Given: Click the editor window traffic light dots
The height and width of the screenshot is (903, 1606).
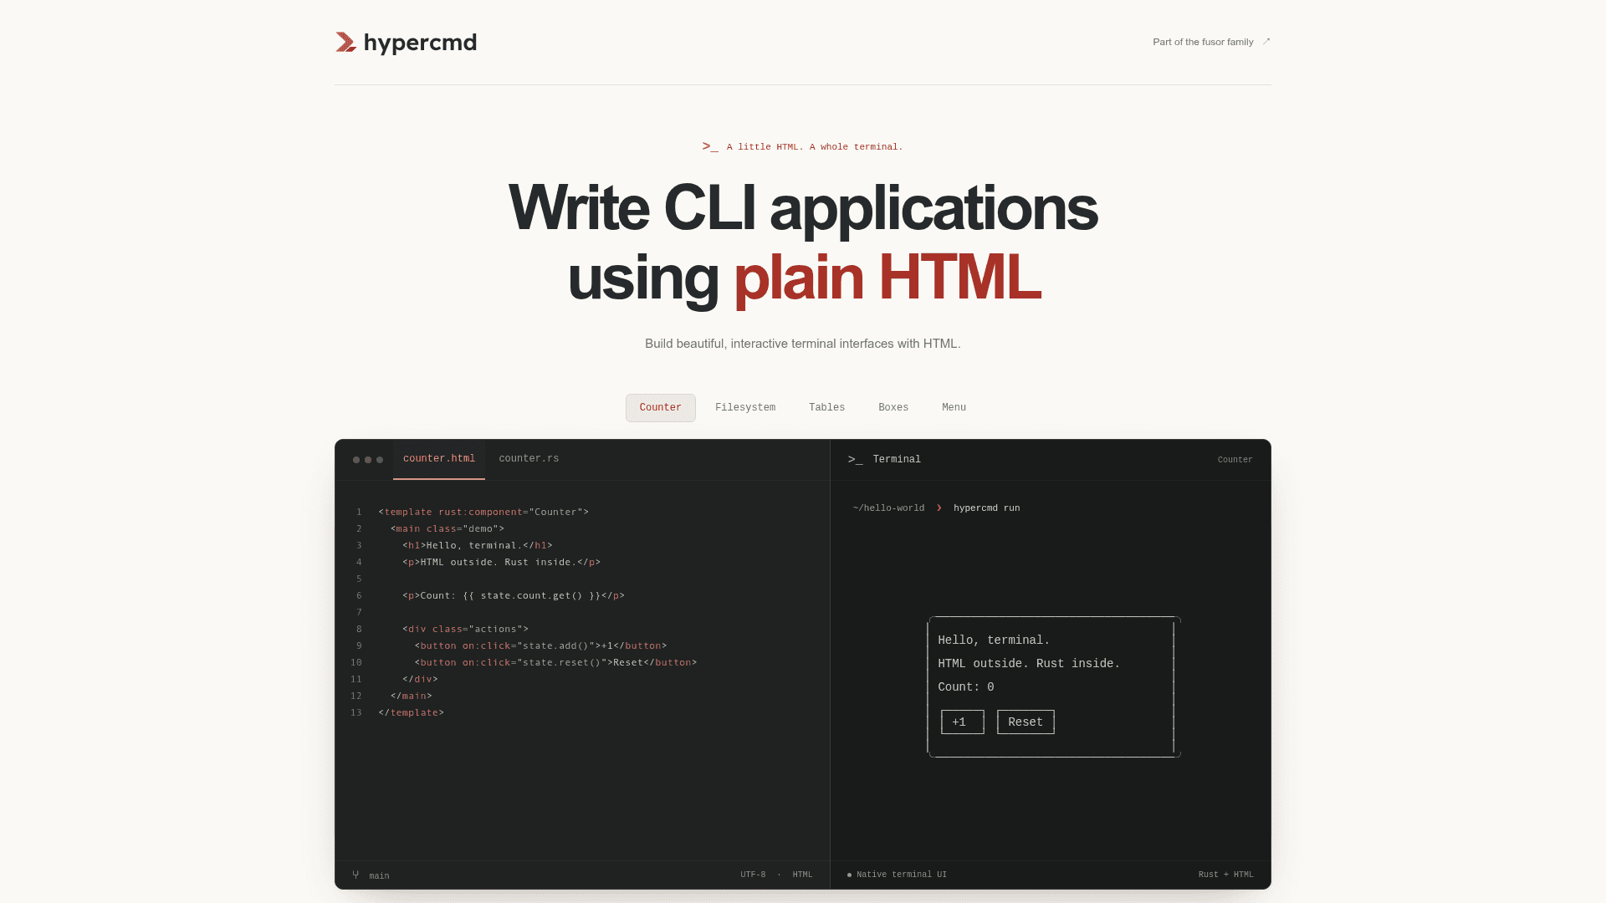Looking at the screenshot, I should point(368,460).
